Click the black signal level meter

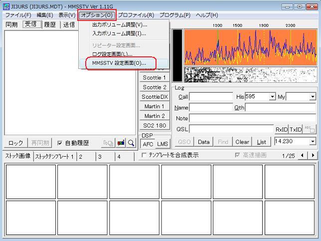tap(177, 55)
